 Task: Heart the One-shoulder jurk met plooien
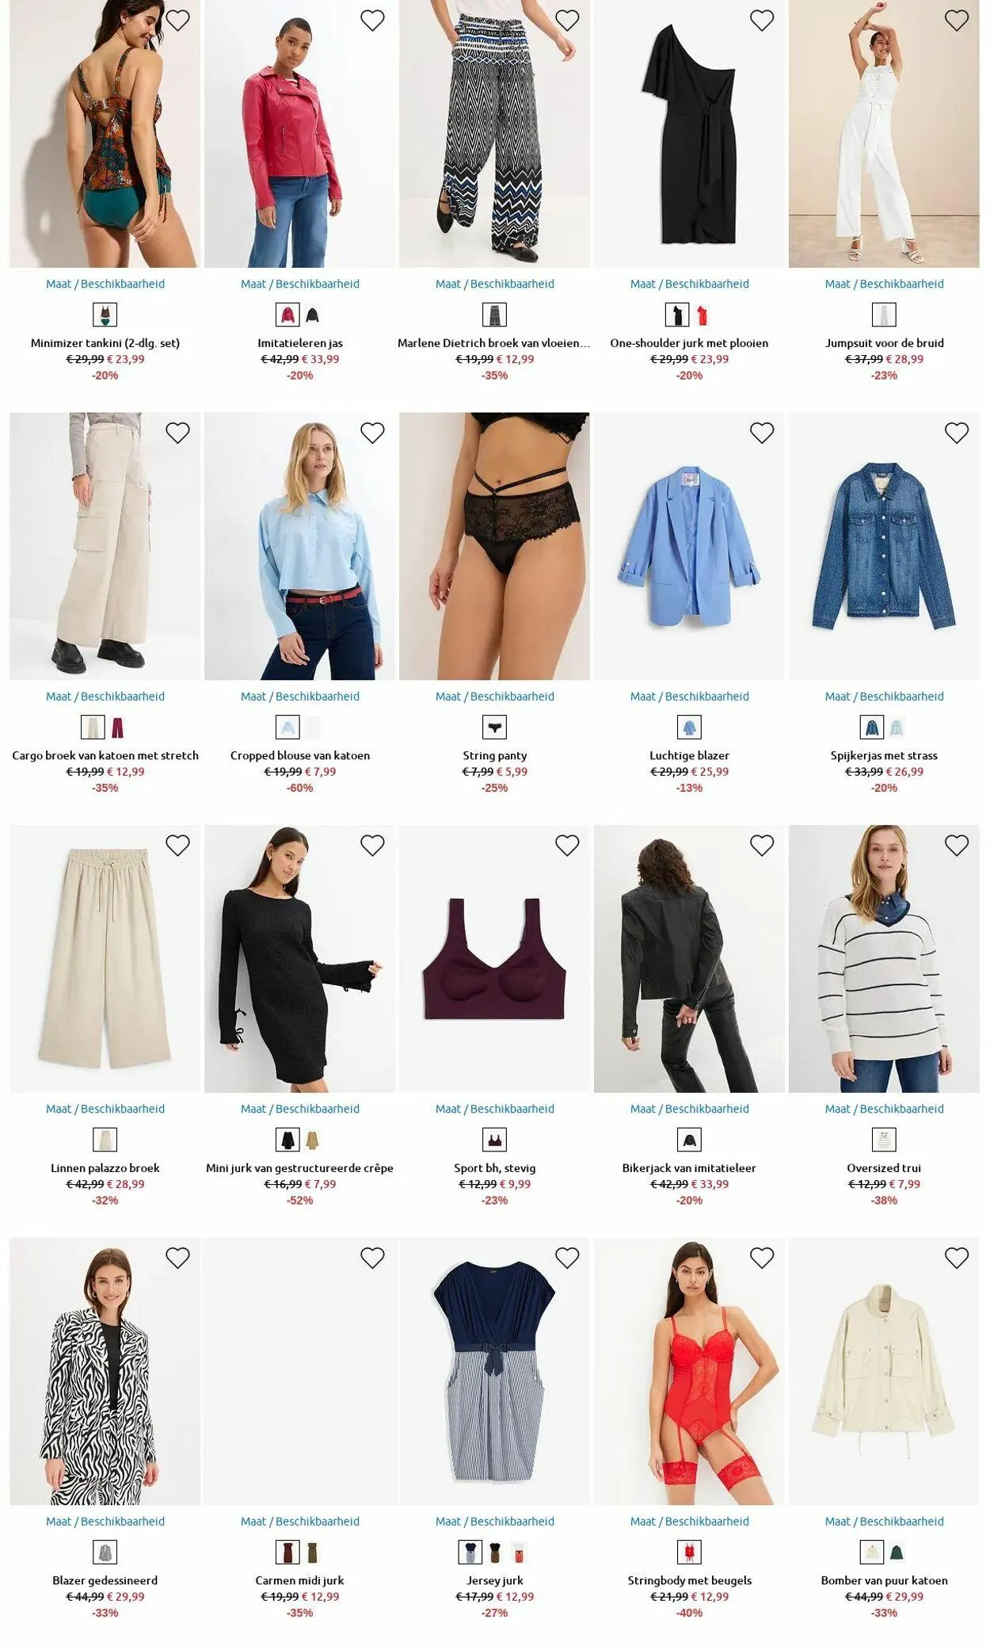pos(762,21)
